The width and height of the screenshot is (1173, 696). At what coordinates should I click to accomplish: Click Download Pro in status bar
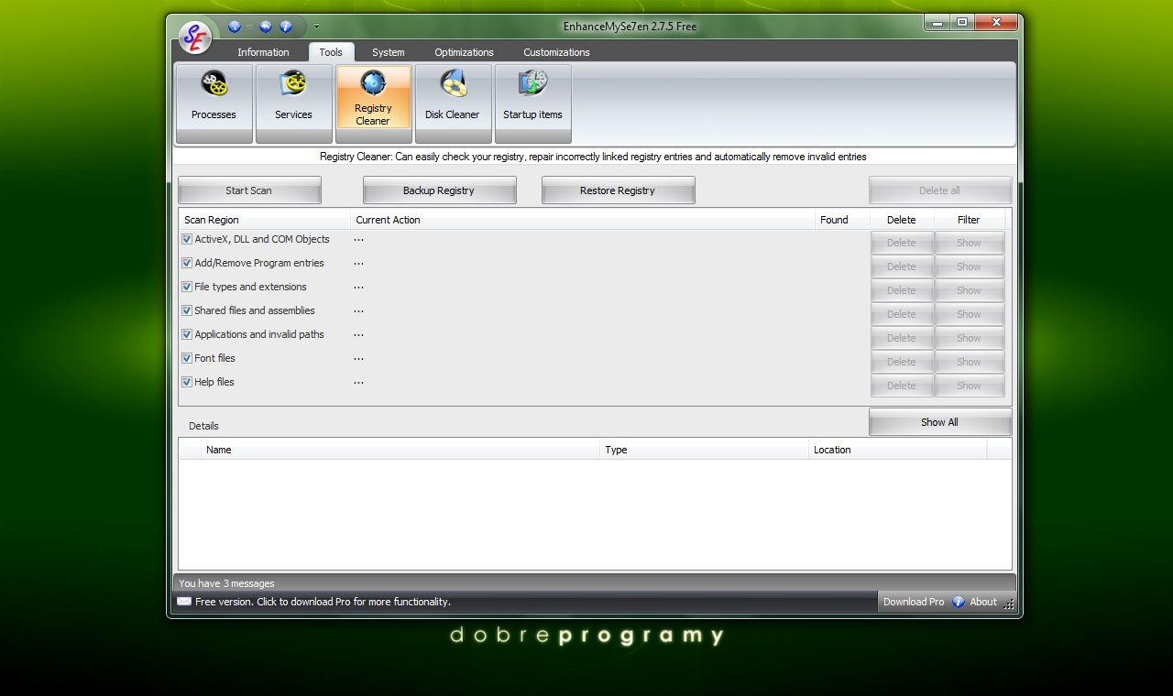[913, 602]
